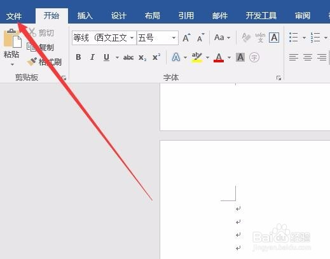Image resolution: width=330 pixels, height=259 pixels.
Task: Apply red font color (A)
Action: pyautogui.click(x=219, y=57)
